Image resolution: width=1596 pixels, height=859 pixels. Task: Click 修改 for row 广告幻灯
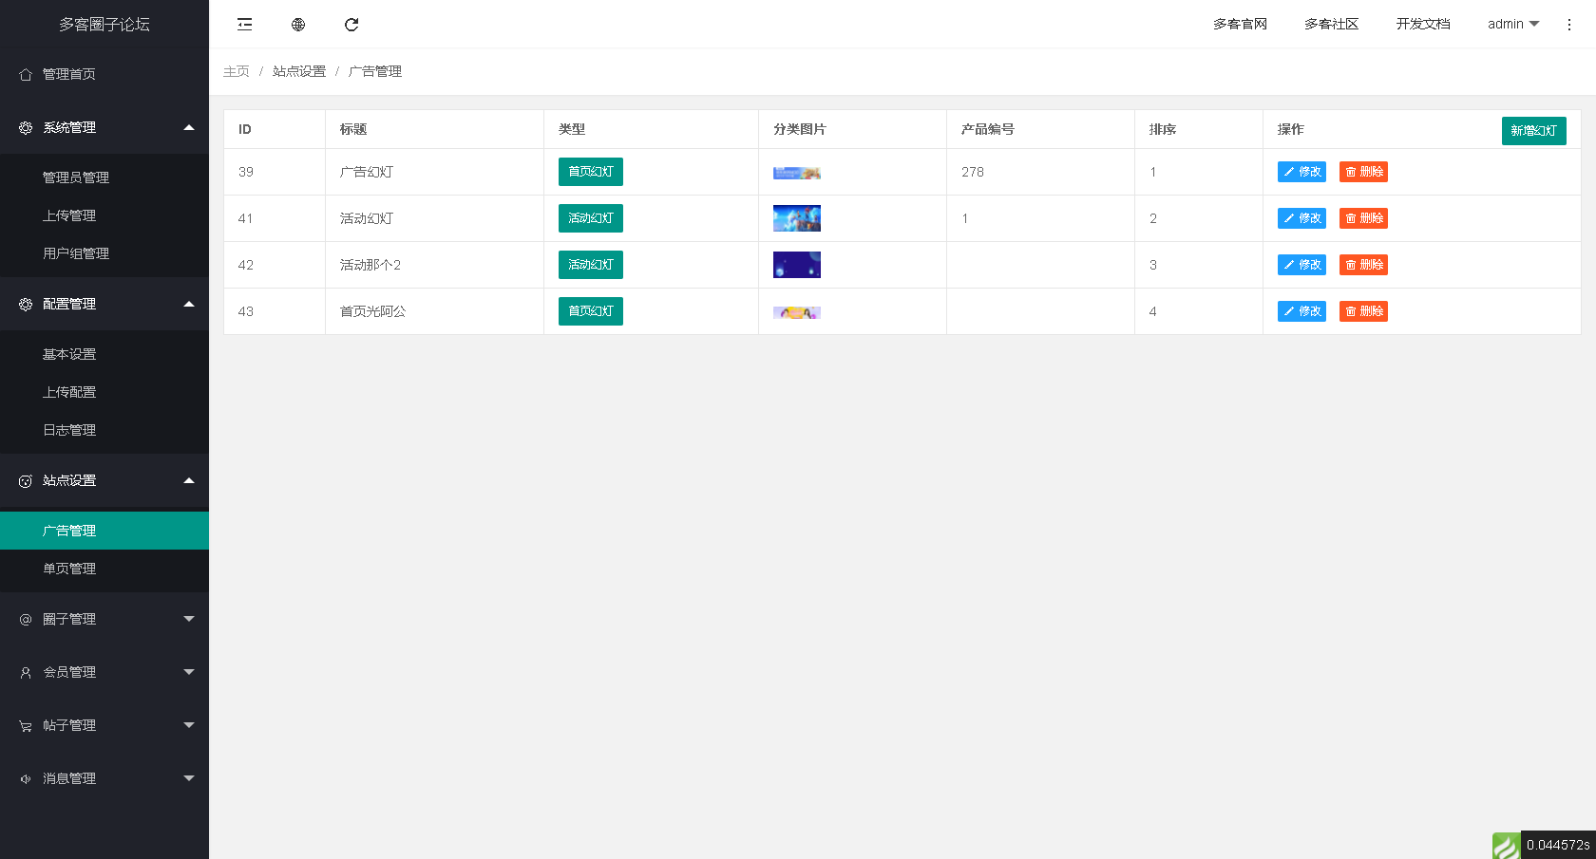click(x=1301, y=172)
